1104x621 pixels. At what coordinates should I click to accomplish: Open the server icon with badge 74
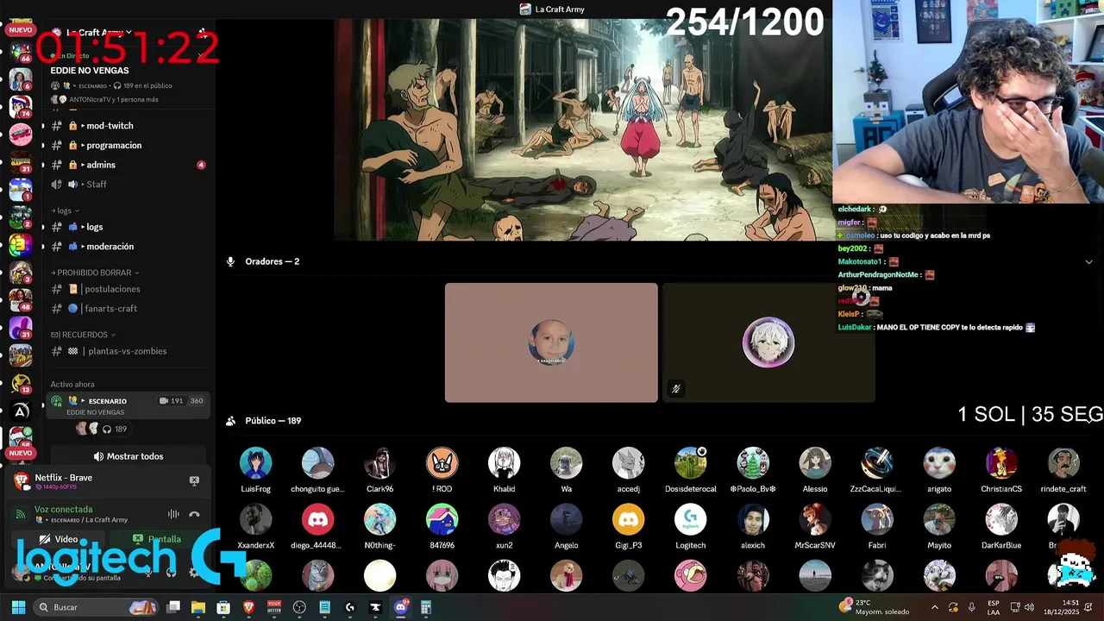21,106
